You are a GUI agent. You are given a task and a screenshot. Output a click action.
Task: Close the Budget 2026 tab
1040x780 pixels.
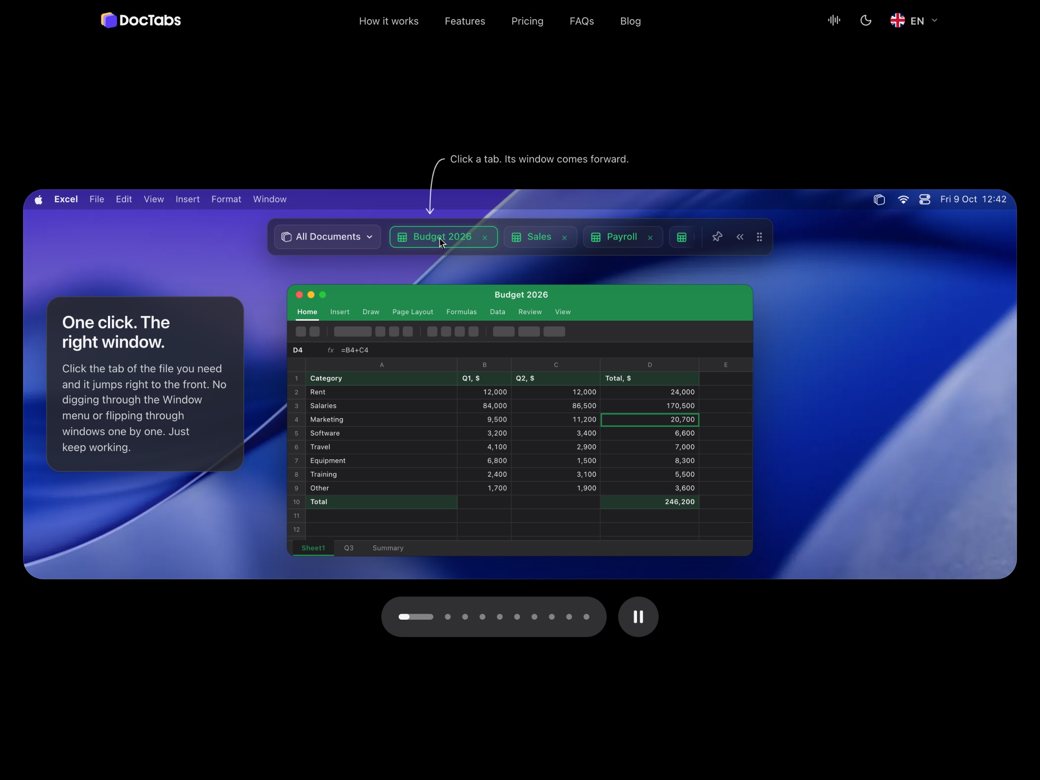485,237
